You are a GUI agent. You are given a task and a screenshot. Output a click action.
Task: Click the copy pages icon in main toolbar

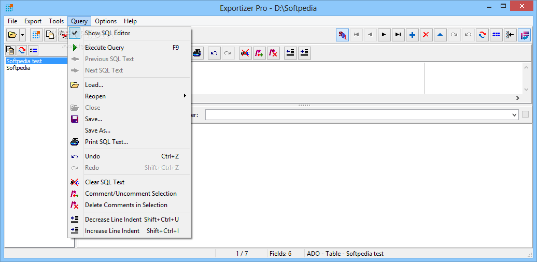50,35
